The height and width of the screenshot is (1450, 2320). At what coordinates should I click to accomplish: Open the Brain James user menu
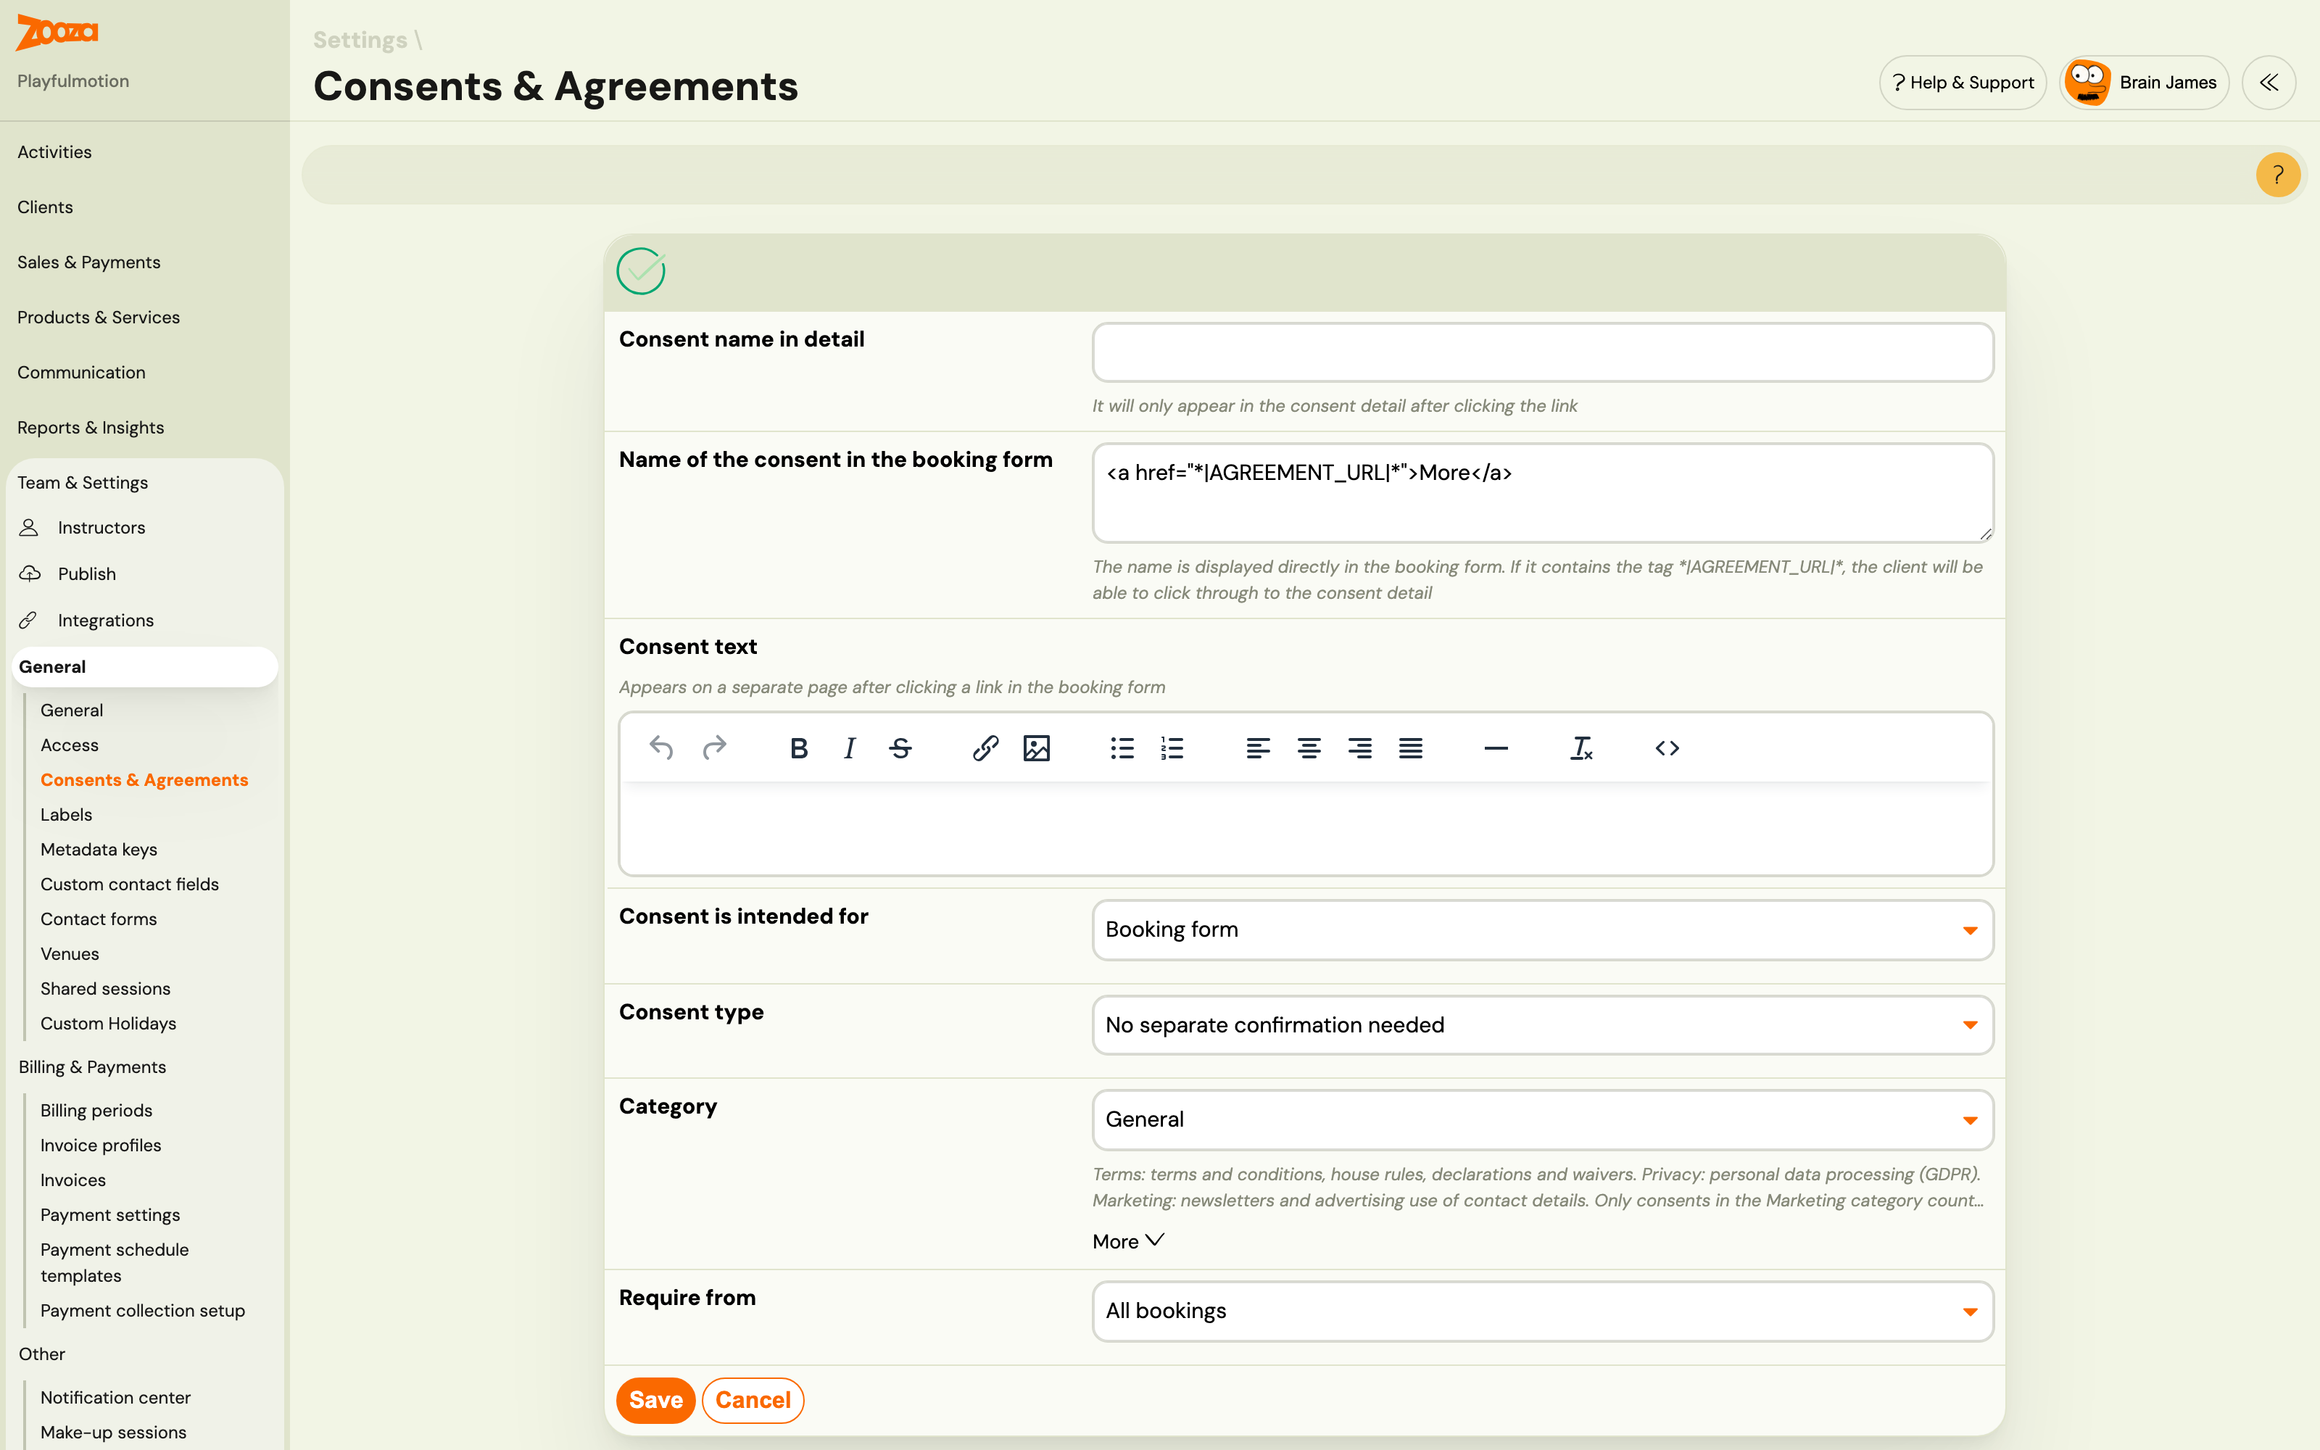click(x=2144, y=83)
